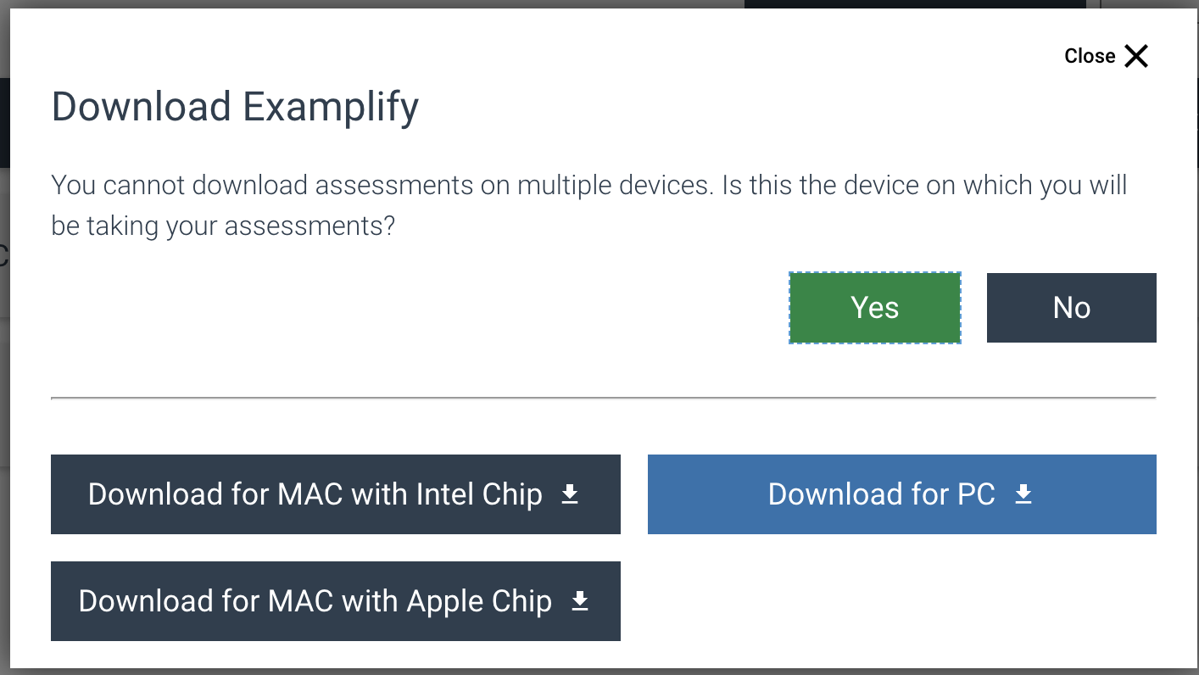Click the X icon beside Close
This screenshot has width=1199, height=675.
pos(1136,56)
